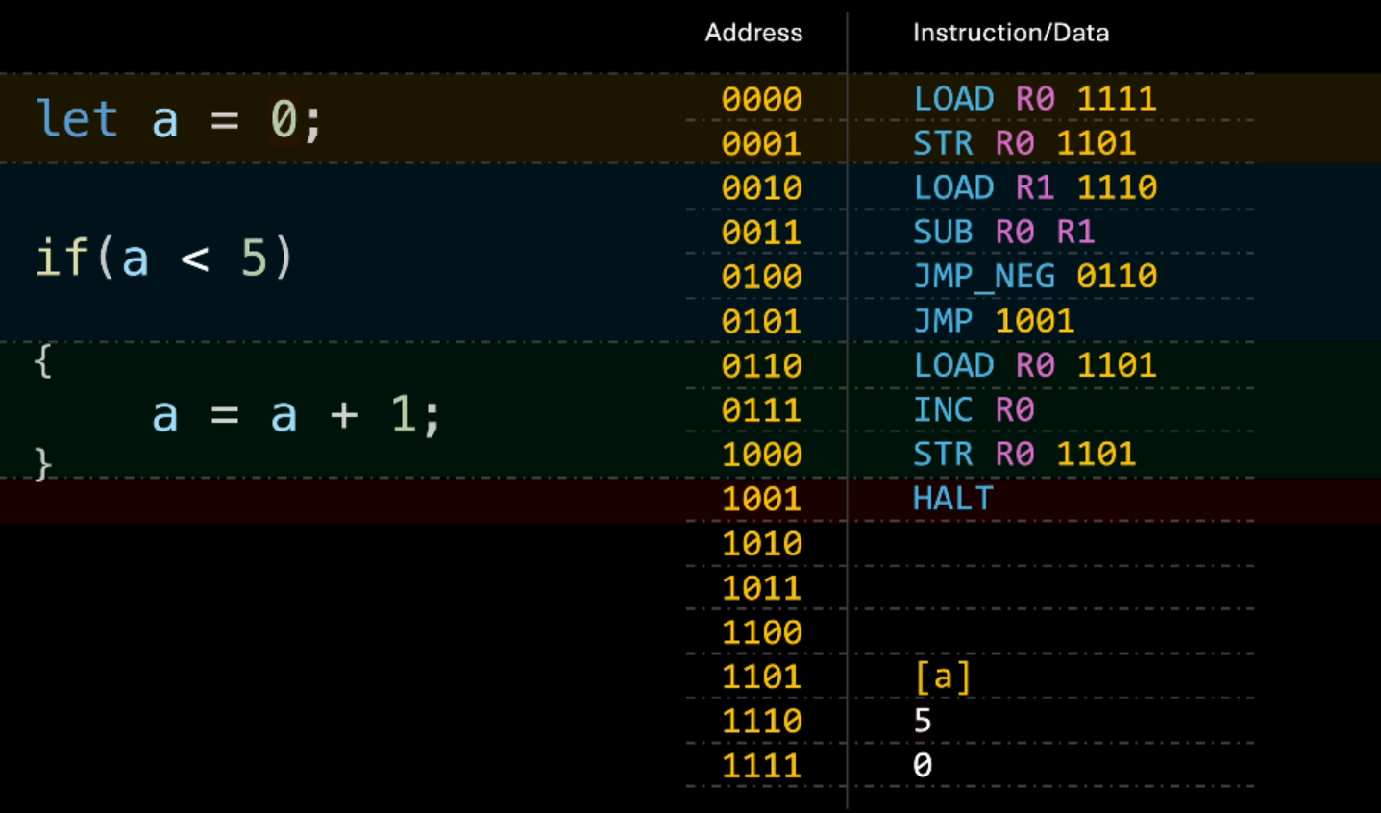Click address 0000 in Address column
Image resolution: width=1381 pixels, height=813 pixels.
(x=761, y=99)
